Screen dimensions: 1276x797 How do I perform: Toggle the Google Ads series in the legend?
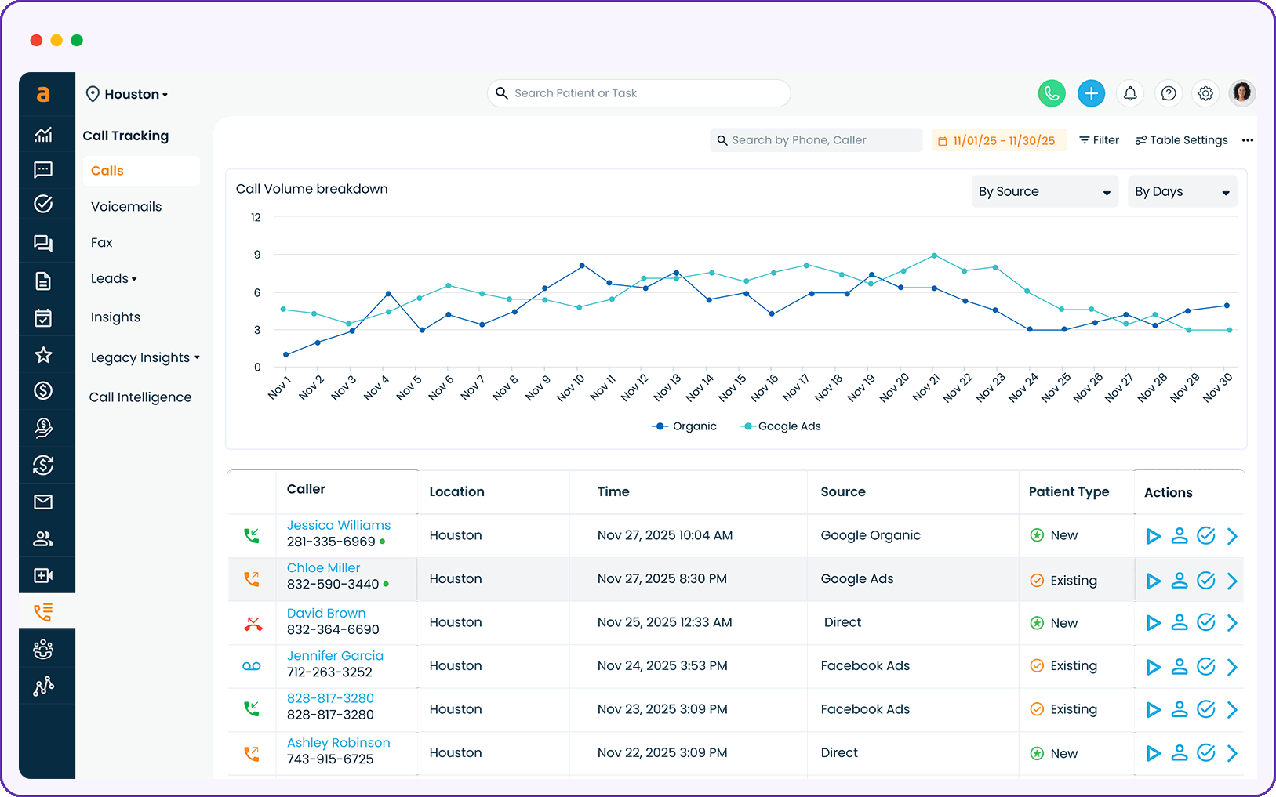pyautogui.click(x=780, y=426)
